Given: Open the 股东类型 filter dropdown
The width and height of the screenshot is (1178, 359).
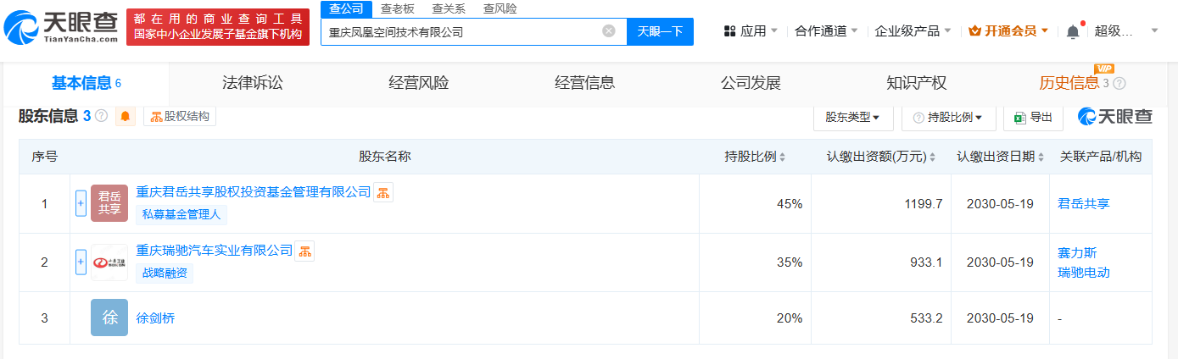Looking at the screenshot, I should coord(852,118).
